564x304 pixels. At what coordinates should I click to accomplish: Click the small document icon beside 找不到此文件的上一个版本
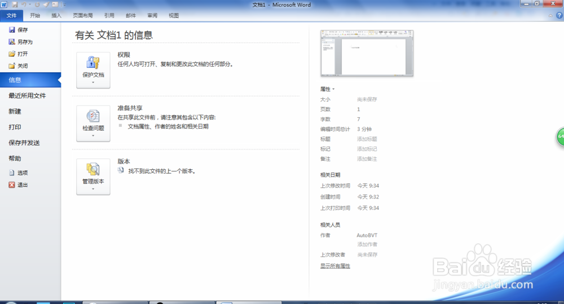[x=121, y=170]
